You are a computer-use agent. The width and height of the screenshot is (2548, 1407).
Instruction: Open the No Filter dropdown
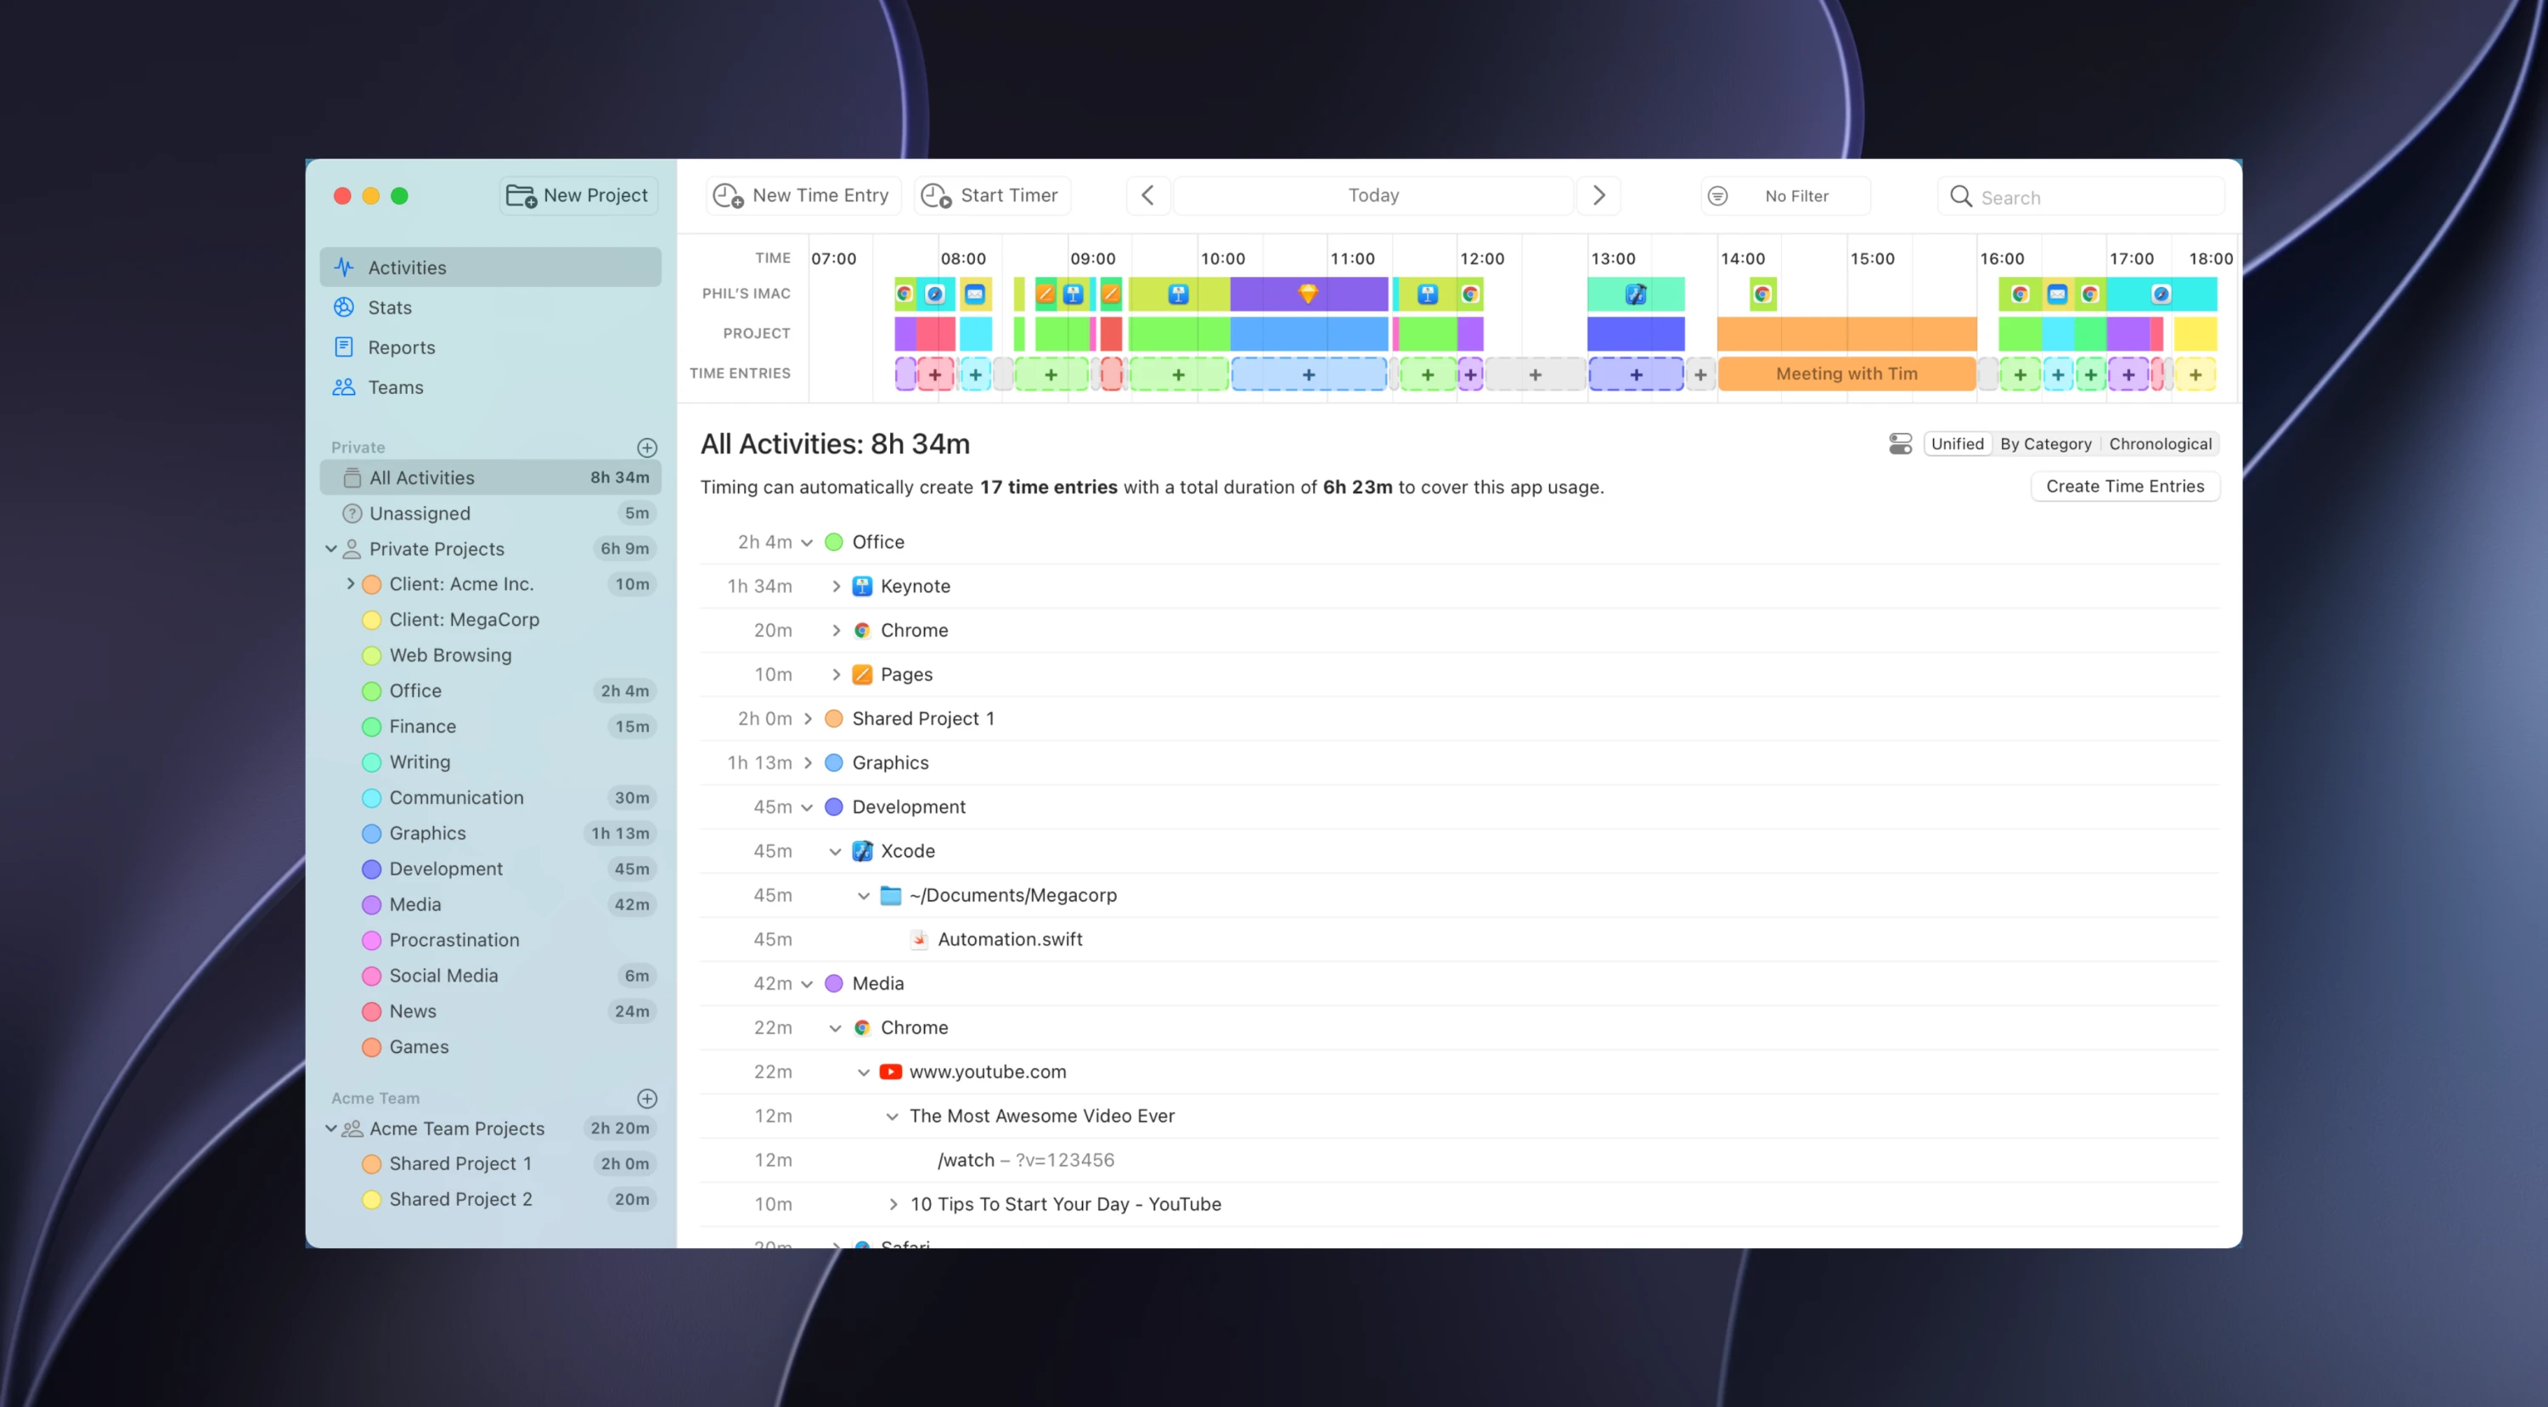(1785, 196)
